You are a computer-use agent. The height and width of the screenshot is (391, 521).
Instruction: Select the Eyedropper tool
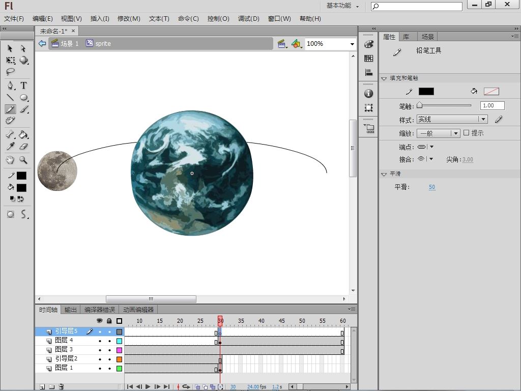coord(10,147)
